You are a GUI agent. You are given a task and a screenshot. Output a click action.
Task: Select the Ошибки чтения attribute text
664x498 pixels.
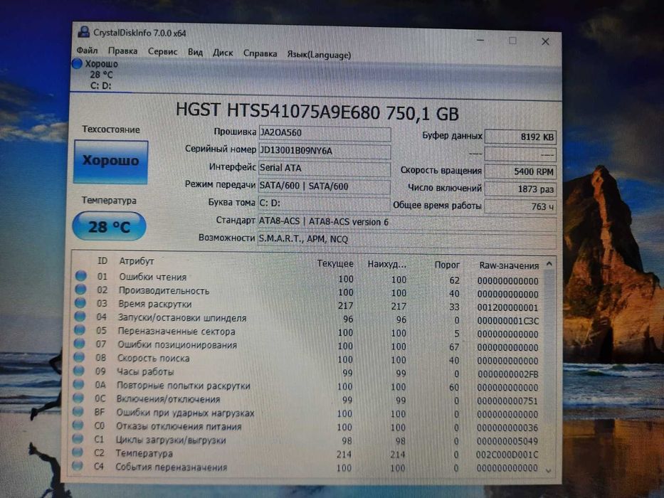[x=153, y=277]
